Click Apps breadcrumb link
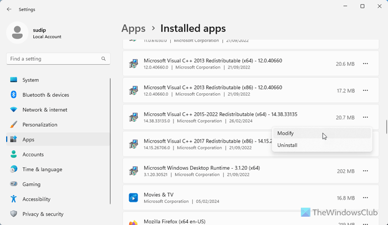The image size is (388, 225). click(x=134, y=28)
